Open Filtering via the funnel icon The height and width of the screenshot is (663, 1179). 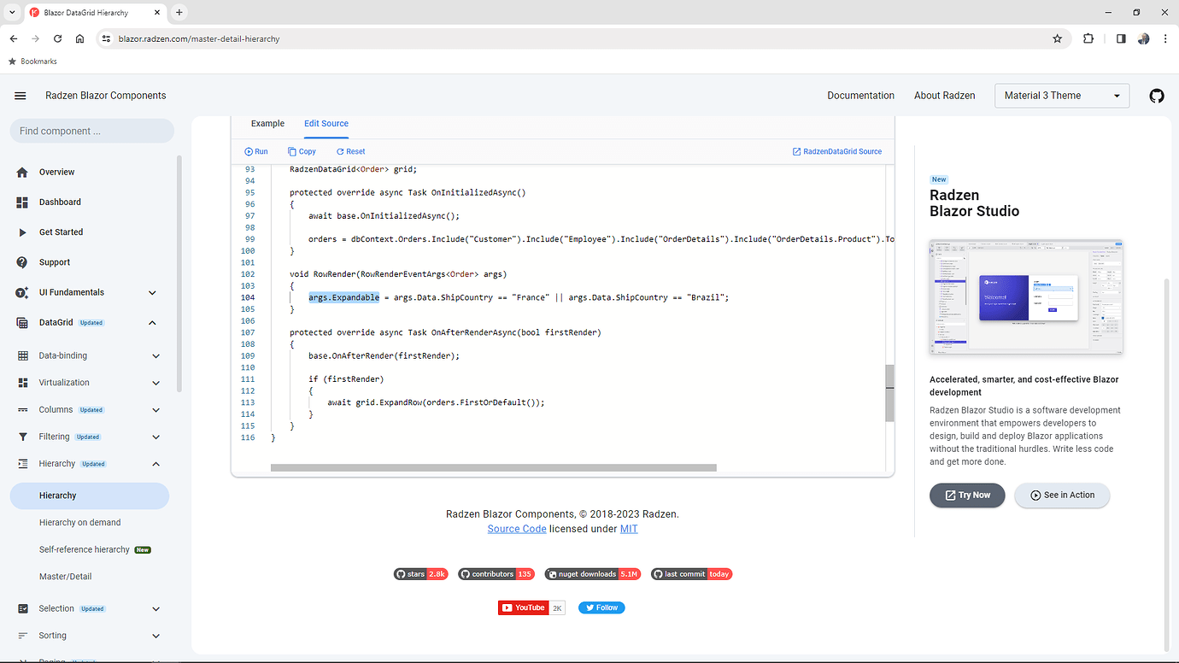pyautogui.click(x=24, y=437)
